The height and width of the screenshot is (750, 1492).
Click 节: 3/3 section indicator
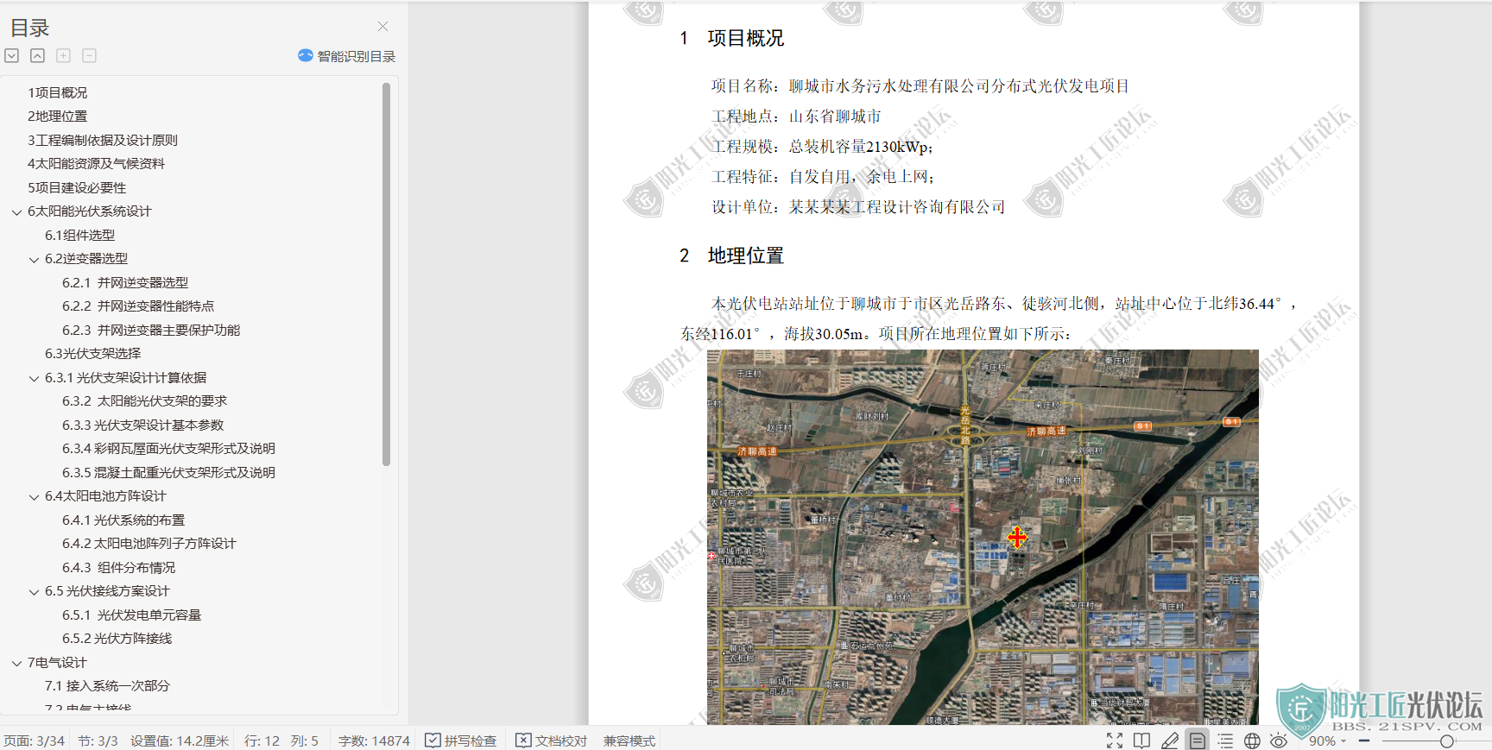pos(98,741)
